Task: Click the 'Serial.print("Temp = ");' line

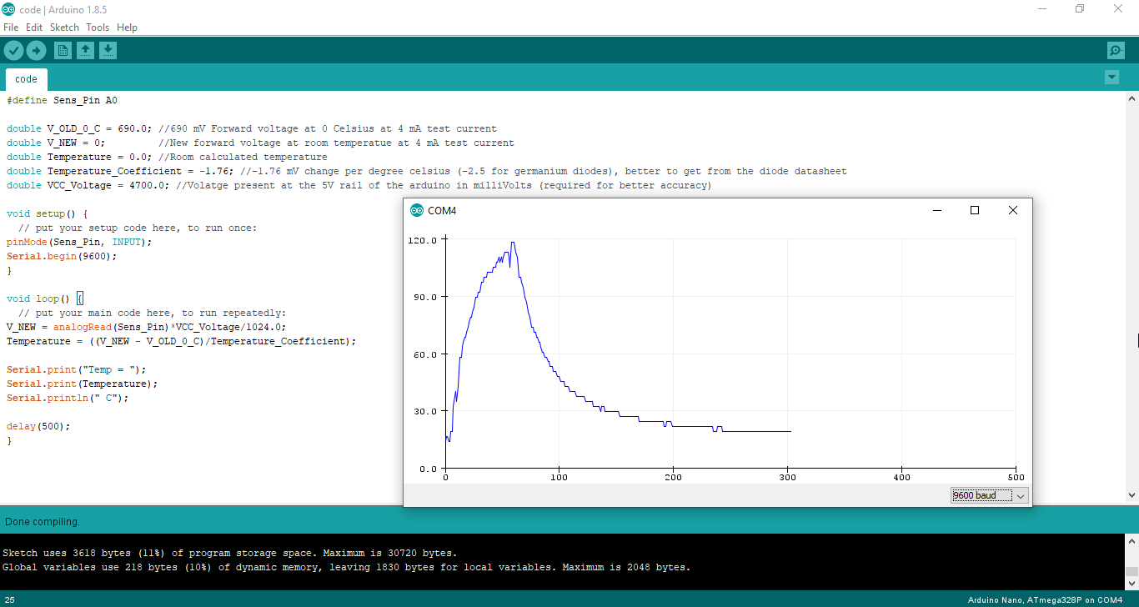Action: pos(77,369)
